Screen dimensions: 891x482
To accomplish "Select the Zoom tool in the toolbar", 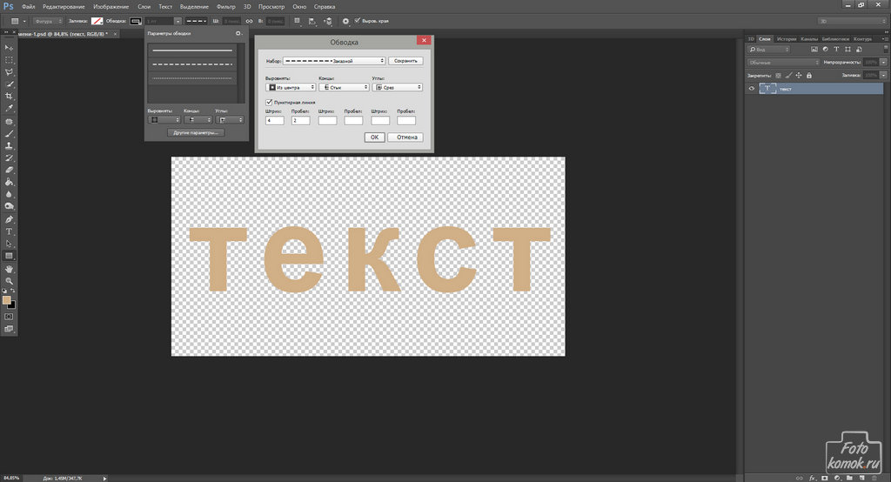I will point(10,282).
